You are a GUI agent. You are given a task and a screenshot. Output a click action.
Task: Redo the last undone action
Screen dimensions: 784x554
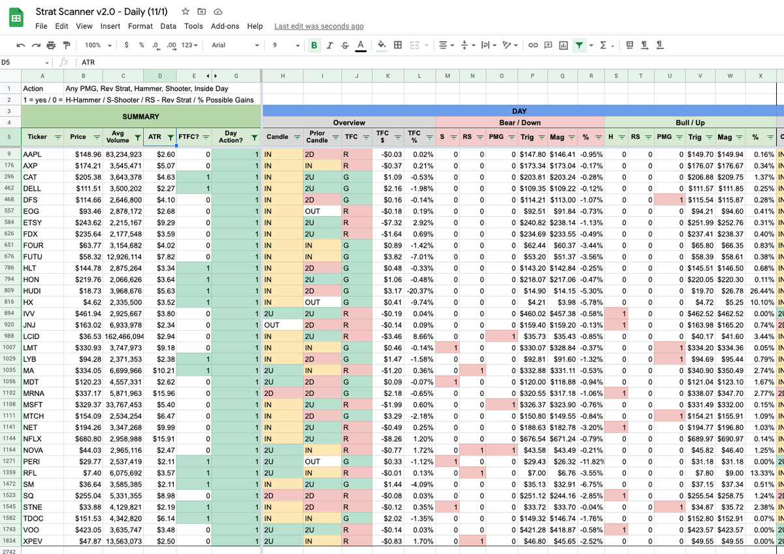tap(37, 45)
